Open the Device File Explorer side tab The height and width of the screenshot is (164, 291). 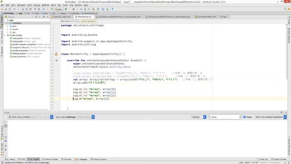click(x=289, y=146)
